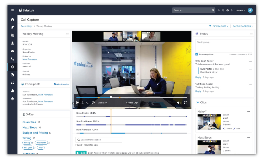The image size is (263, 162).
Task: Go to Recordings breadcrumb
Action: [26, 26]
